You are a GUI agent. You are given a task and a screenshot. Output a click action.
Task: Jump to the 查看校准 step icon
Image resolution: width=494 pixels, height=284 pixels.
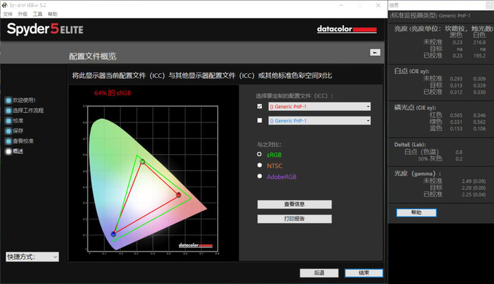coord(9,141)
